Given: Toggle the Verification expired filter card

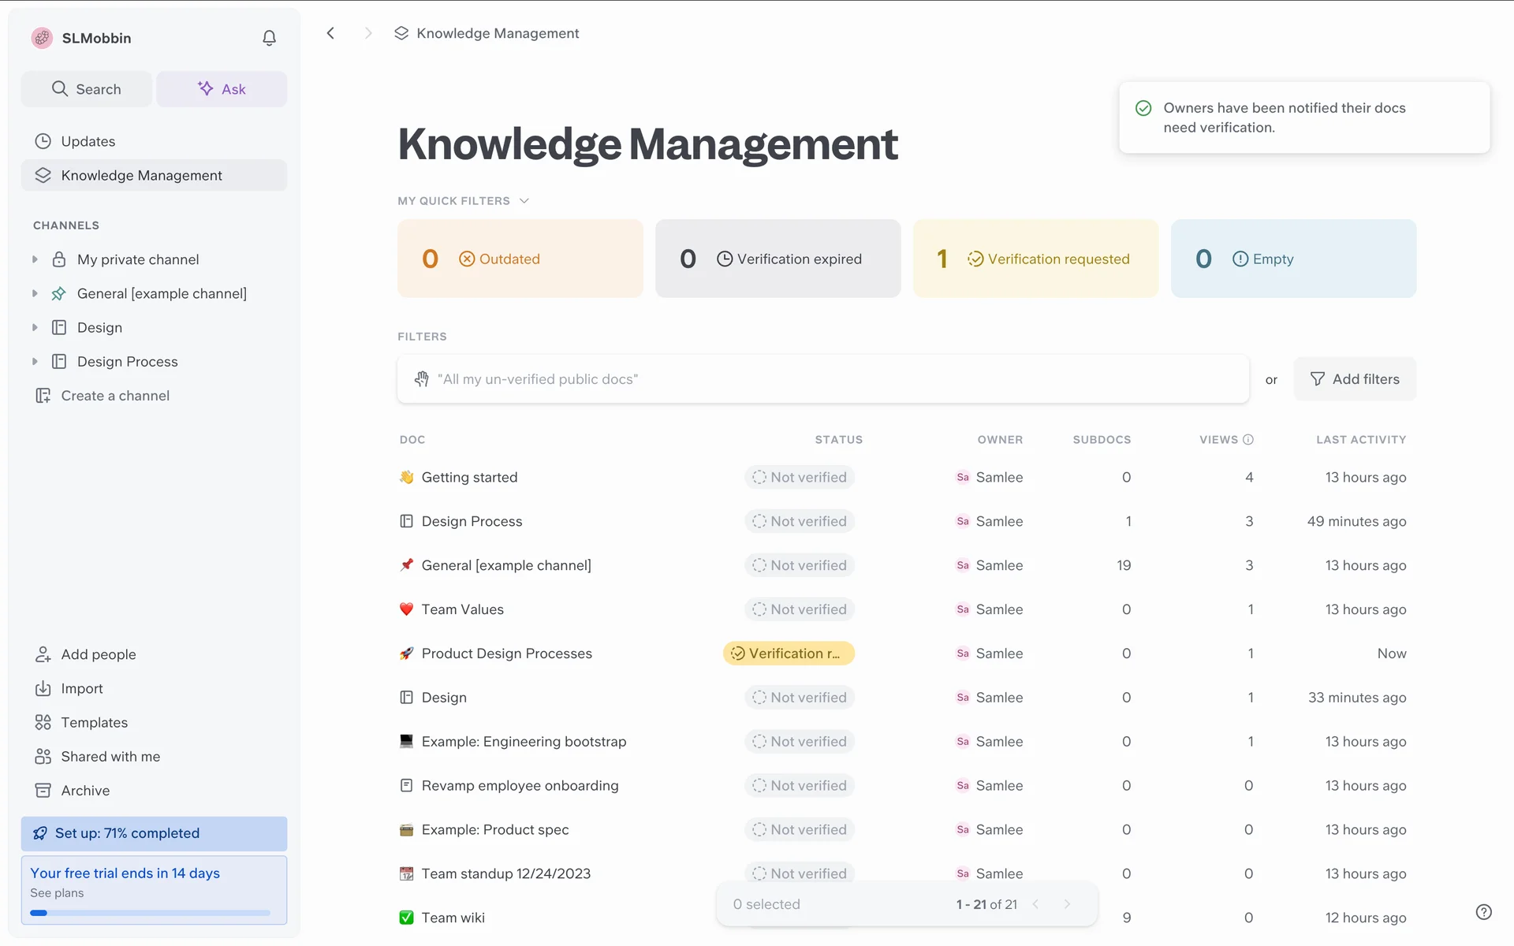Looking at the screenshot, I should pos(778,259).
